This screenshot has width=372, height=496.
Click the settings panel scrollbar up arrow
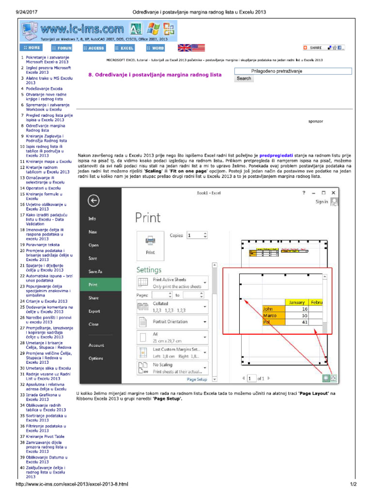[x=215, y=265]
